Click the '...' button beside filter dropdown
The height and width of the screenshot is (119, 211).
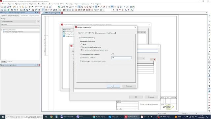click(38, 21)
